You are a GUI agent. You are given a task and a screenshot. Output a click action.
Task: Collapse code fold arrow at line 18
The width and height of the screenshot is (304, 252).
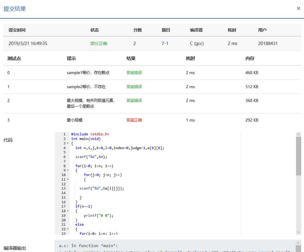[68, 211]
